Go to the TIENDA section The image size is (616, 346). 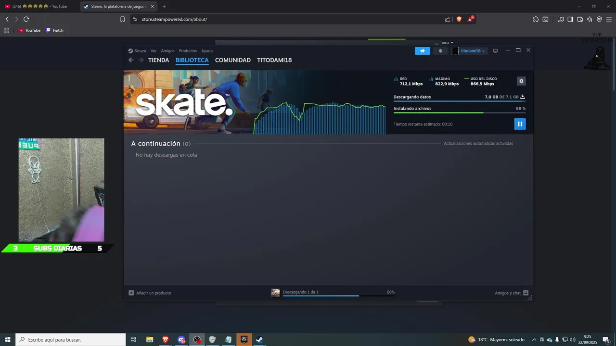(158, 60)
